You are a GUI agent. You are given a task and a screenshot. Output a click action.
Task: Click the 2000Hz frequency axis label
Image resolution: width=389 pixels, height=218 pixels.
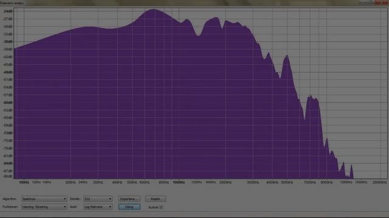pyautogui.click(x=225, y=182)
